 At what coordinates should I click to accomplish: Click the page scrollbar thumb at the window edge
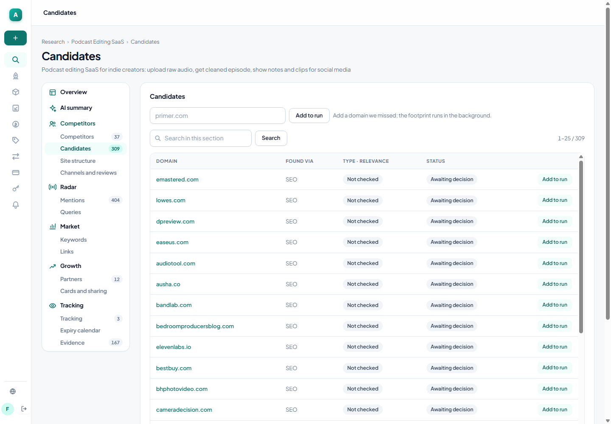608,163
